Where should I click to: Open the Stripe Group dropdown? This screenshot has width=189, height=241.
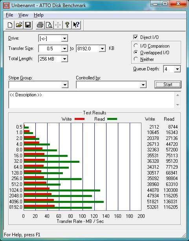(x=65, y=85)
